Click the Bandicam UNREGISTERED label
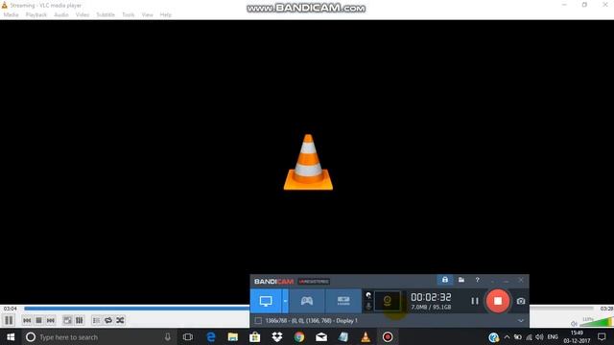The height and width of the screenshot is (345, 614). [314, 281]
